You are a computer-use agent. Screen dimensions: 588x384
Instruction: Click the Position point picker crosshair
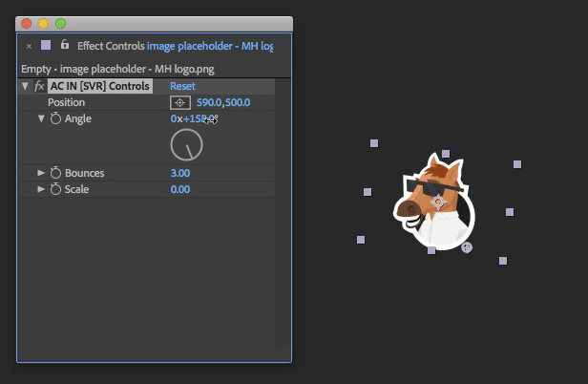point(180,102)
